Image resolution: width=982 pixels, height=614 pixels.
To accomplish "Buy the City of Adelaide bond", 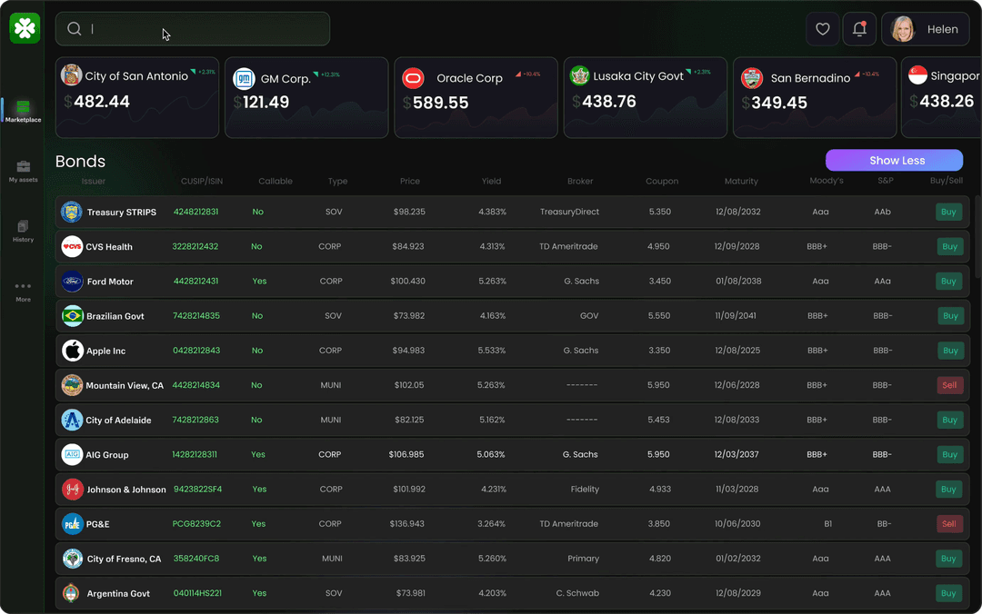I will (949, 420).
